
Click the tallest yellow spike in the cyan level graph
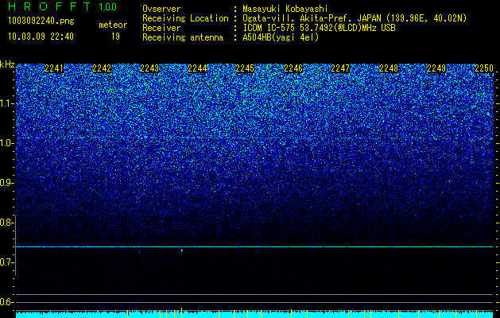point(182,312)
